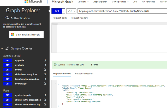Click "Sales Cycle Control and Reporting Systems" text
The image size is (167, 108).
tap(89, 95)
